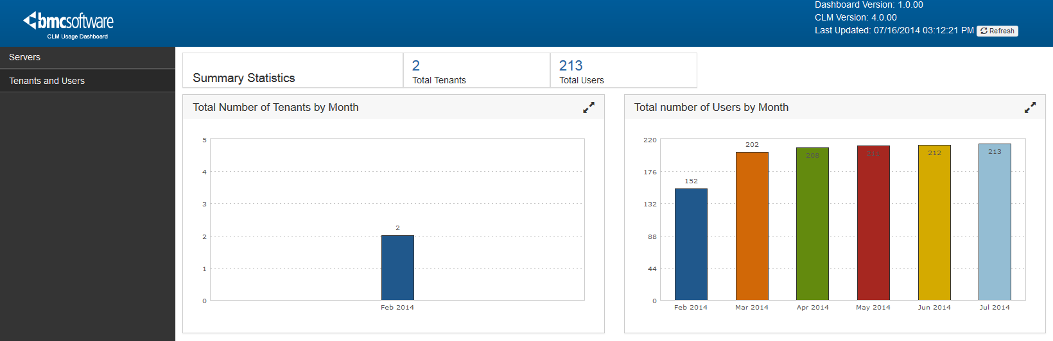
Task: Click the Refresh button
Action: [997, 31]
